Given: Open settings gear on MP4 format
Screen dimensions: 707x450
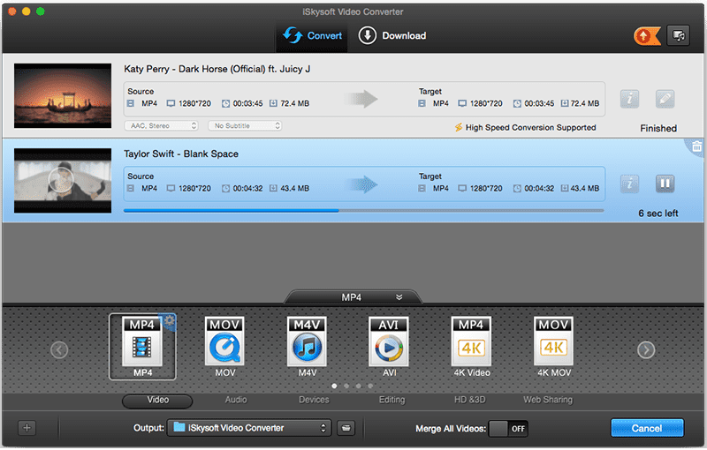Looking at the screenshot, I should [169, 323].
